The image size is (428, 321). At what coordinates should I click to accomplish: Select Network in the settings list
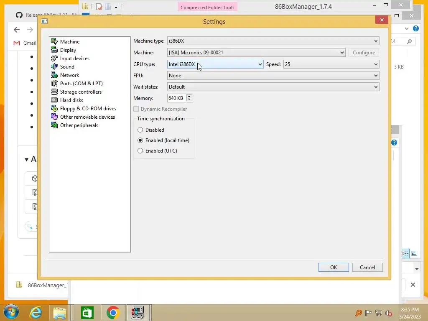point(70,75)
